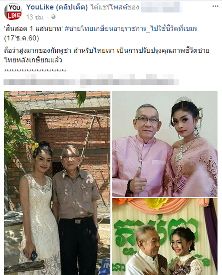Open the 13 ชม. timestamp link

coord(35,17)
